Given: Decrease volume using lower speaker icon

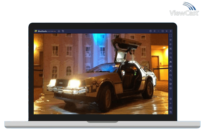Looking at the screenshot, I should tap(171, 44).
